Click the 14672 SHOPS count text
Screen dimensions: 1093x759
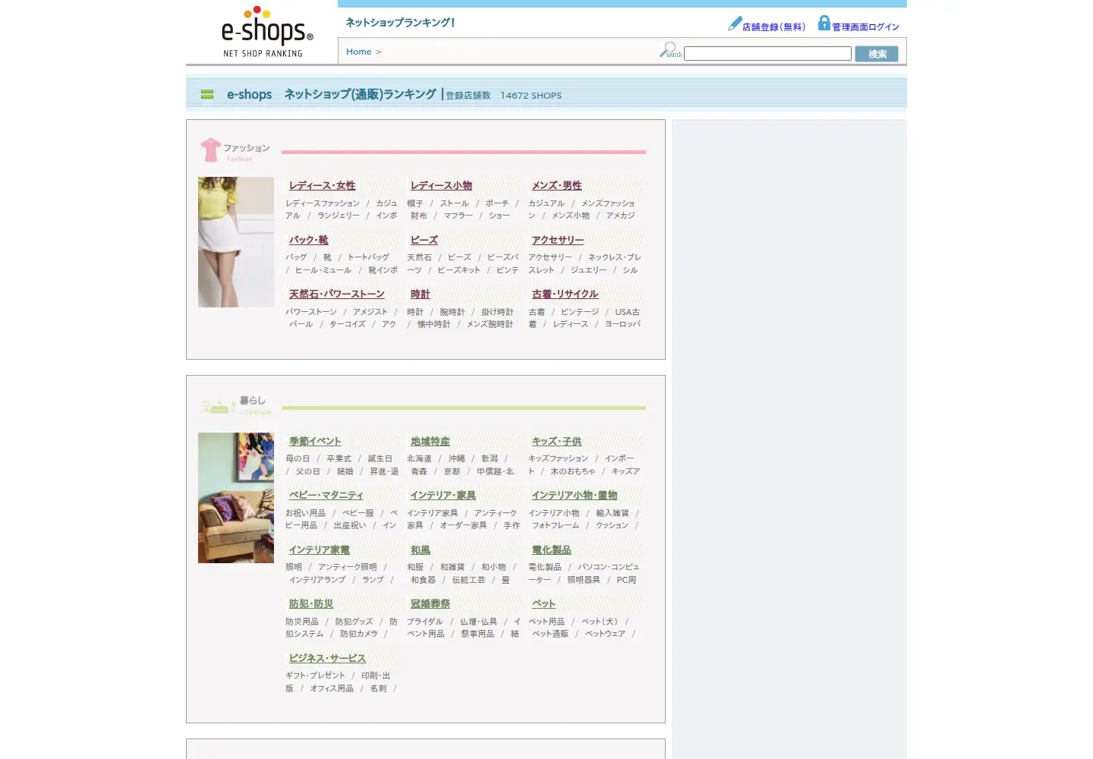[x=531, y=96]
